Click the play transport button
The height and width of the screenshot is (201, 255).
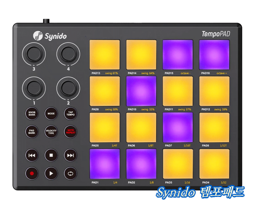tap(51, 173)
